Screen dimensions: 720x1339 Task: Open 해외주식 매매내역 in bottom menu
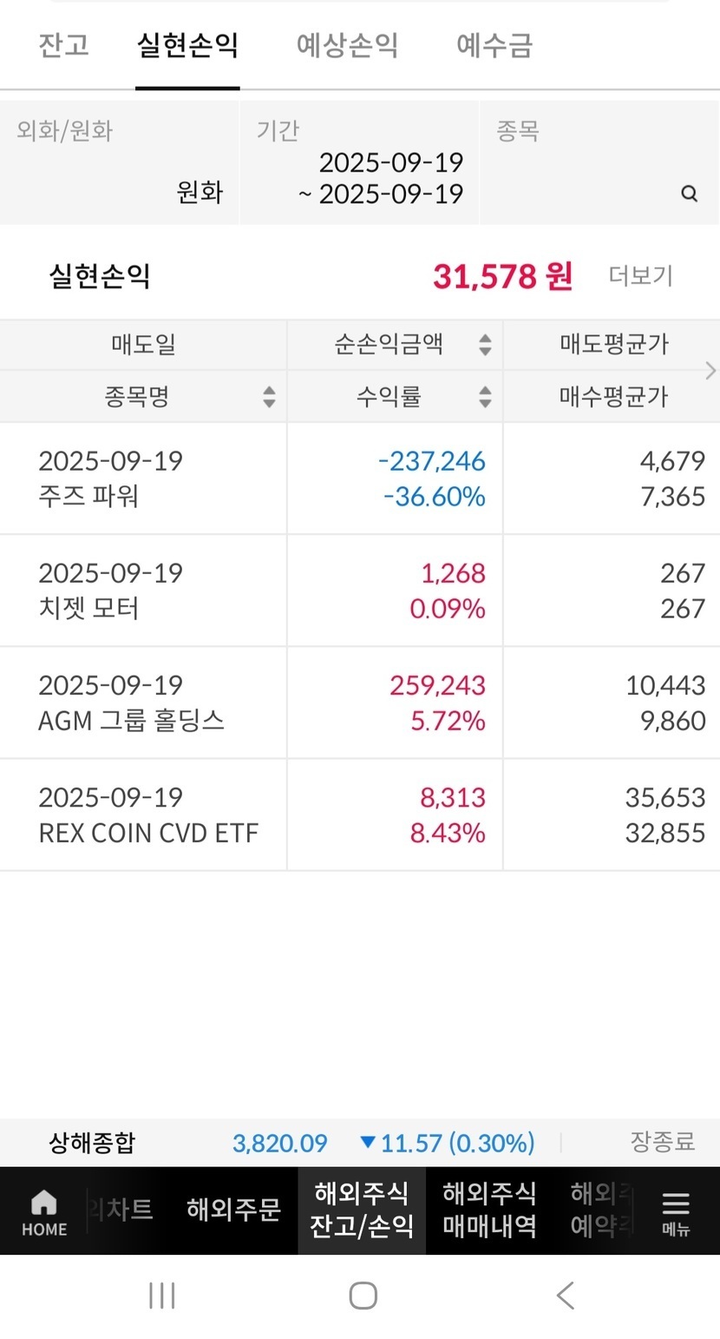coord(489,1210)
